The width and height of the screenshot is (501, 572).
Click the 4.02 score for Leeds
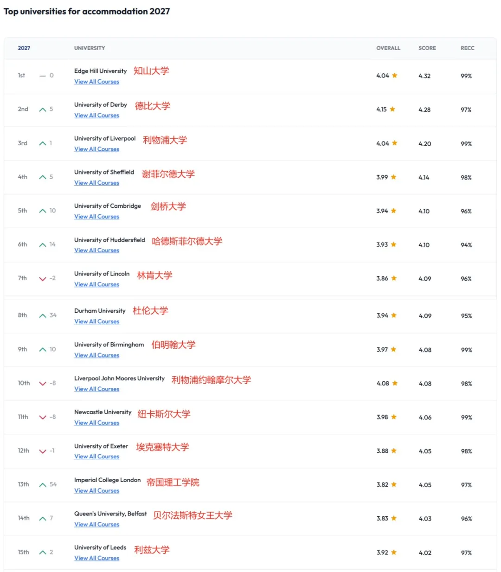coord(425,553)
